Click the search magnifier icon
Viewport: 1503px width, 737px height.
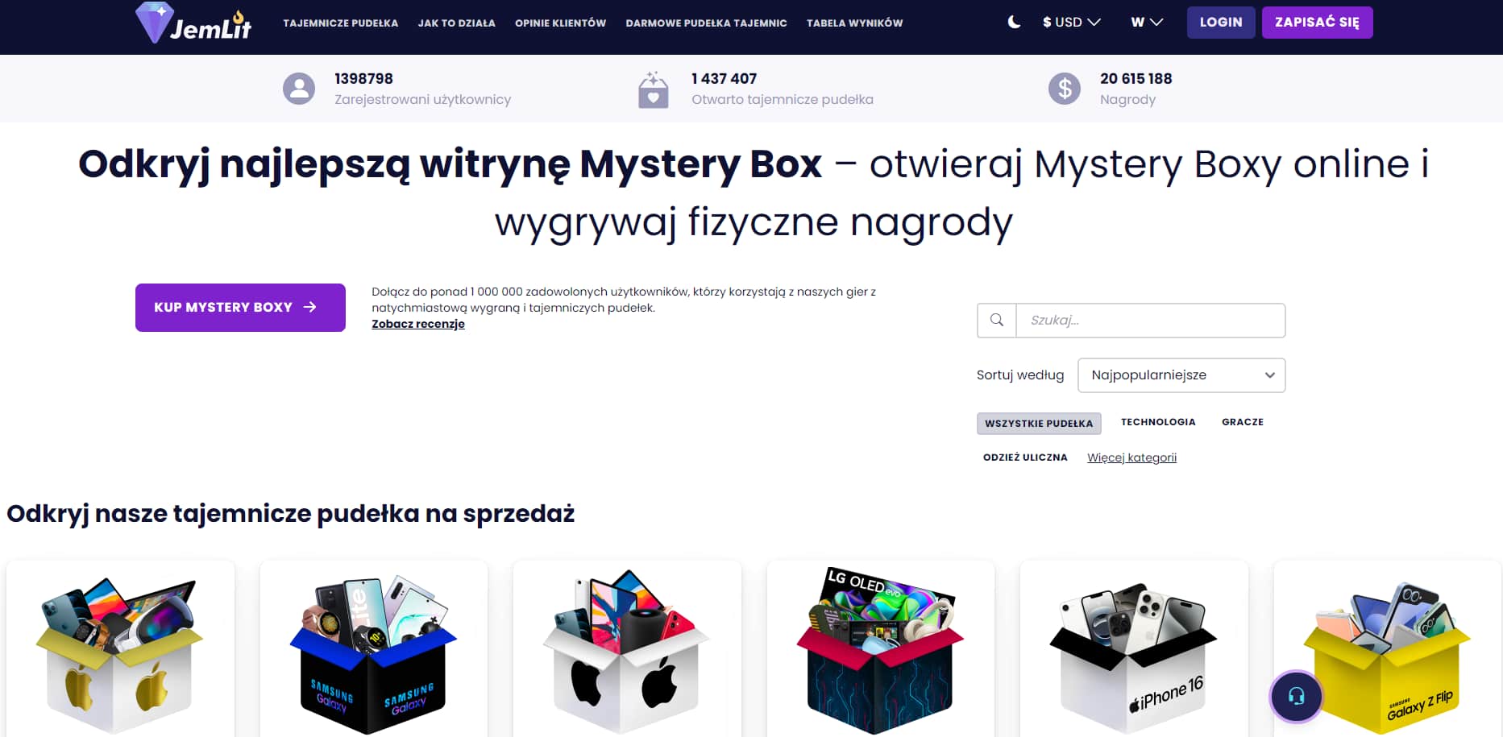coord(997,321)
